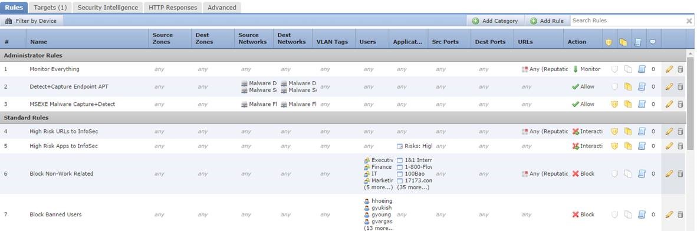Open logging icon for High Risk Apps rule
The image size is (697, 231).
(642, 146)
